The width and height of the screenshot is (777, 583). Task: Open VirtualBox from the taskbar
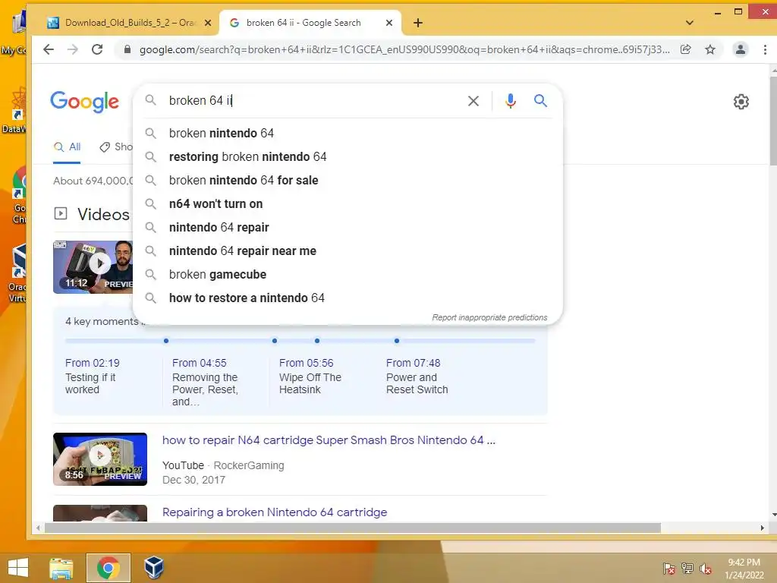153,568
